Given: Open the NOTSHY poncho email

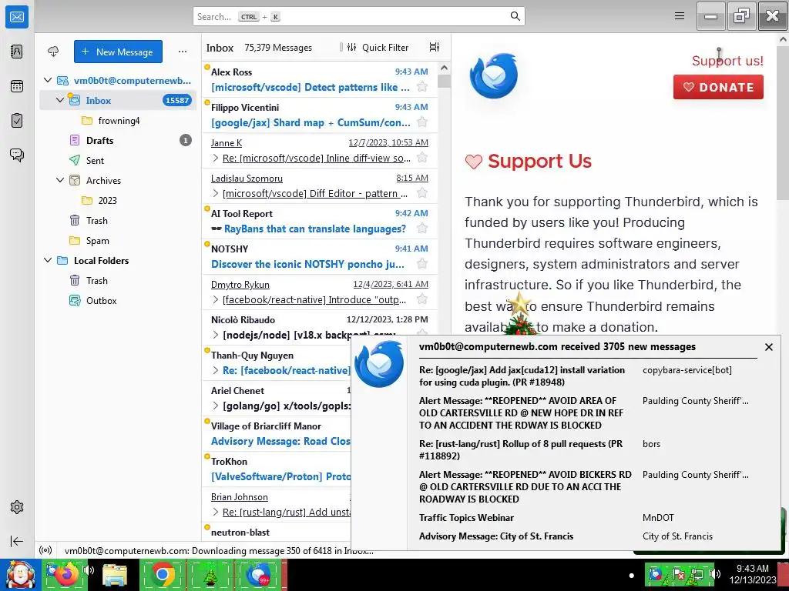Looking at the screenshot, I should point(320,256).
